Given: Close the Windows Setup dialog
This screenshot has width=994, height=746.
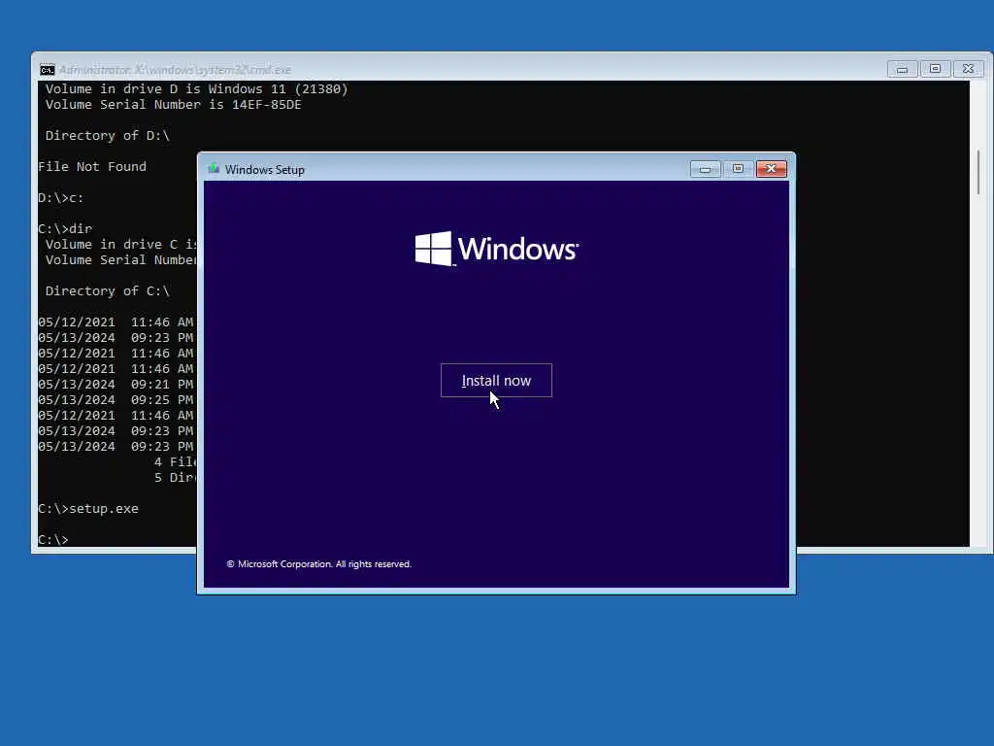Looking at the screenshot, I should click(771, 169).
